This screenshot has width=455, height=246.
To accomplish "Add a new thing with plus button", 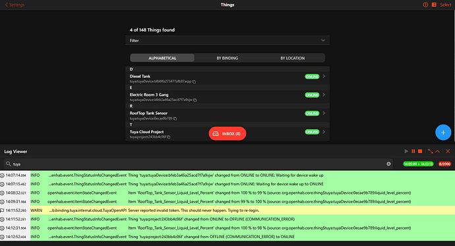I will [443, 133].
